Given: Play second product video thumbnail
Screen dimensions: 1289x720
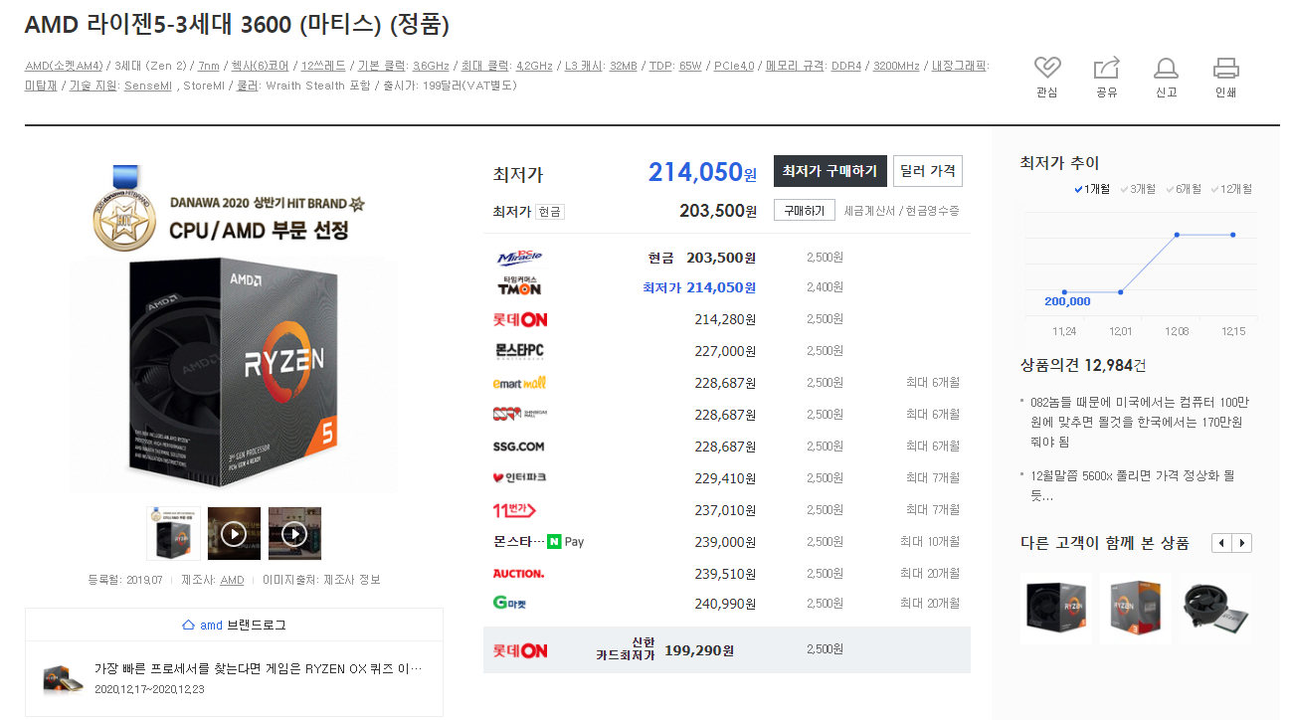Looking at the screenshot, I should pyautogui.click(x=294, y=534).
